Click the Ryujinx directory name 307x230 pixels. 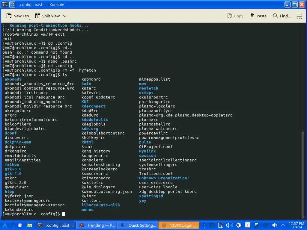[x=147, y=151]
